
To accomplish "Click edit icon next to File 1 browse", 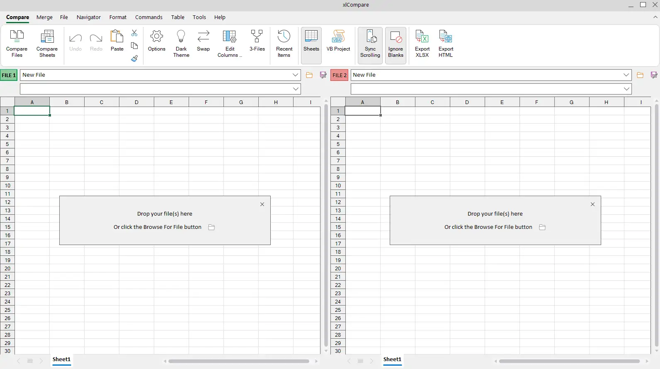I will [323, 75].
